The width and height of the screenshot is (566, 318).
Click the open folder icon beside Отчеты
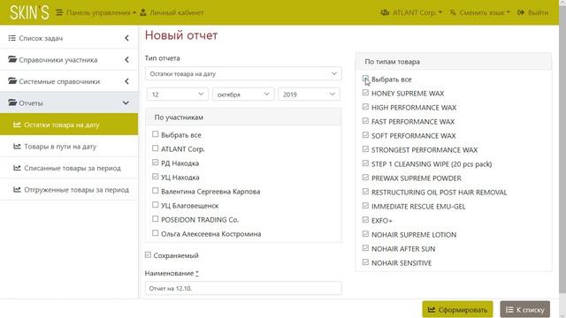(12, 102)
